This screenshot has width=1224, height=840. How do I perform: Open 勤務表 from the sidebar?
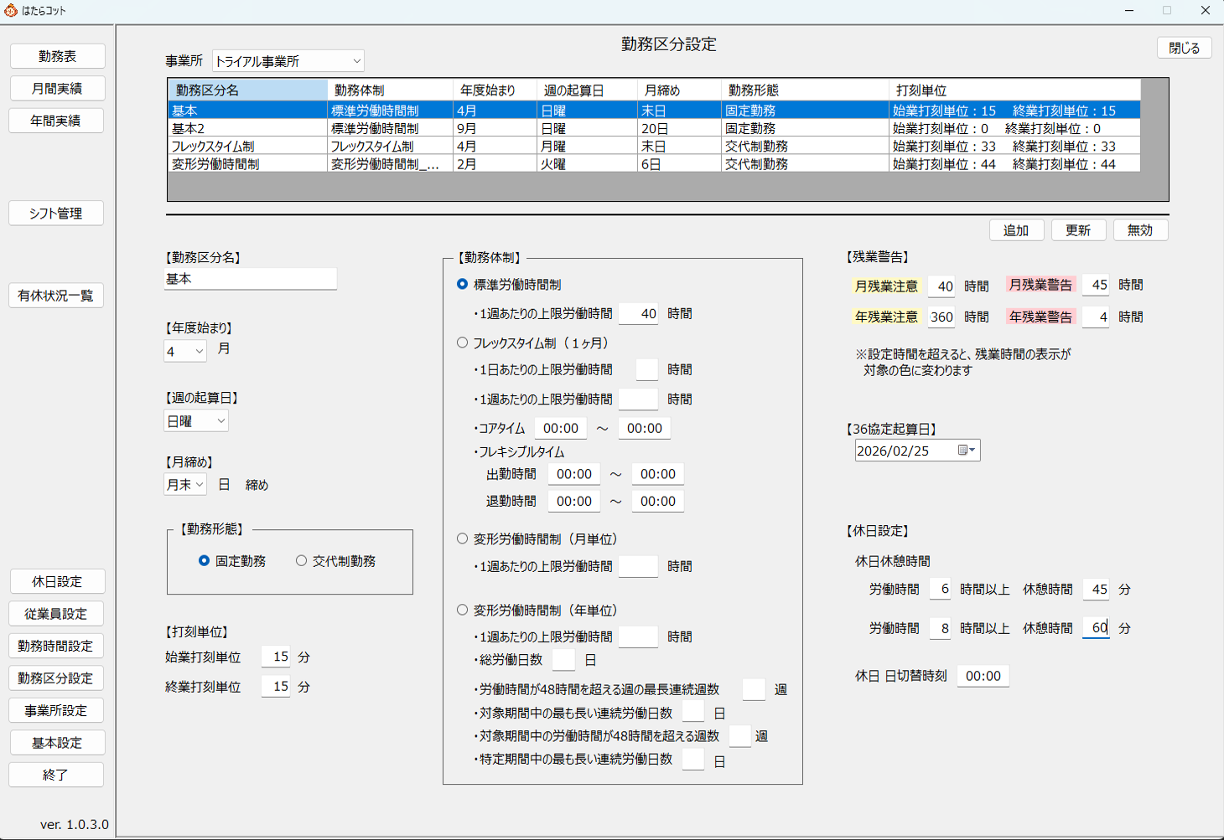(57, 56)
